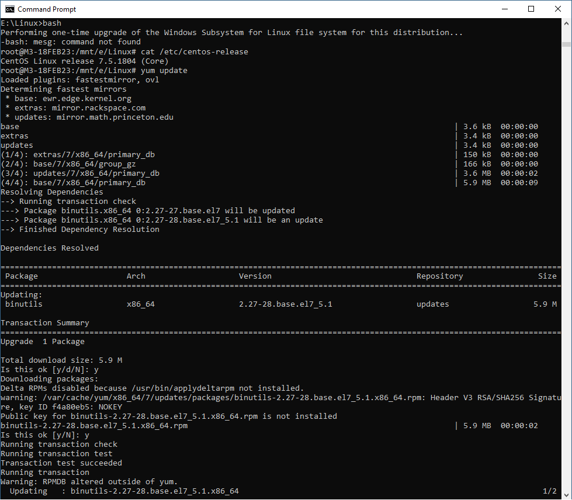Click 'Downloading packages:' line
The height and width of the screenshot is (500, 572).
[x=50, y=379]
